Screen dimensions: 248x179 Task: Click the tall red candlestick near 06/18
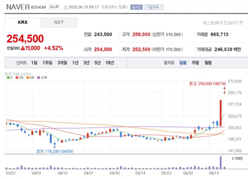click(221, 113)
